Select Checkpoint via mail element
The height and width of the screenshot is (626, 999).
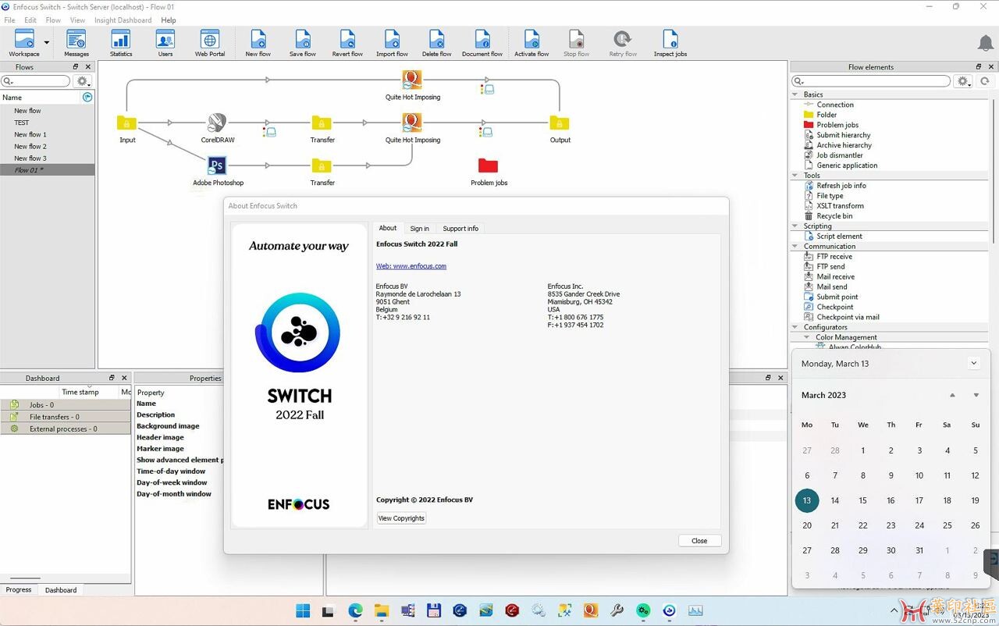coord(847,318)
